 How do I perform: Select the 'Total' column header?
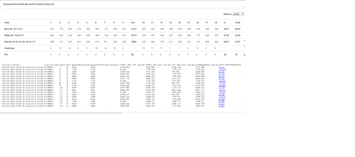click(237, 22)
